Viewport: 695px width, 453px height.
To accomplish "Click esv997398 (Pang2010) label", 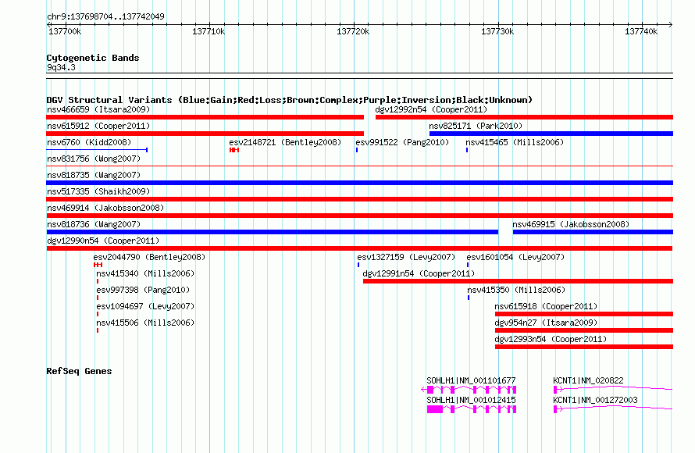I will click(143, 290).
